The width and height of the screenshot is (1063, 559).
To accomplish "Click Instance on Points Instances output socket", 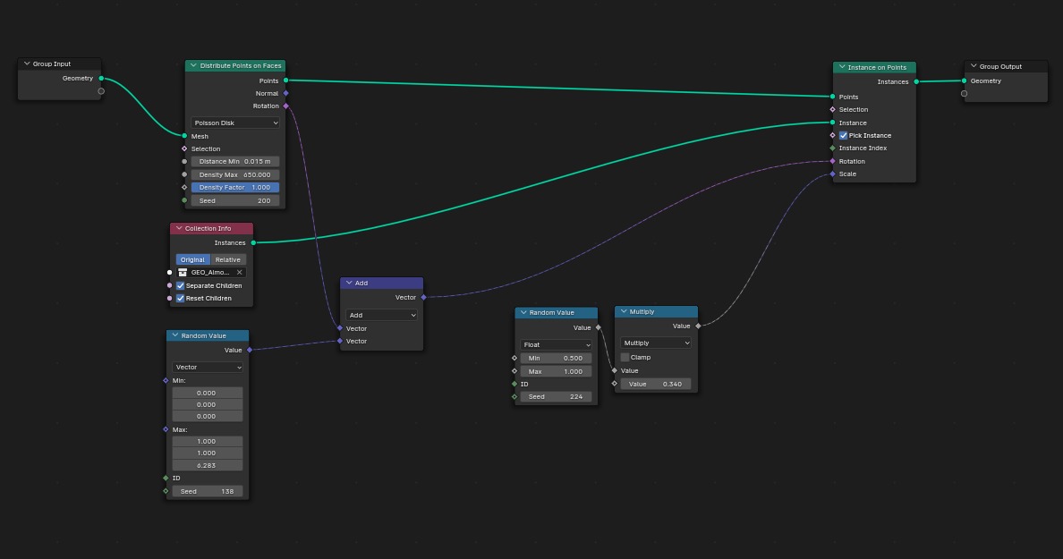I will point(916,82).
